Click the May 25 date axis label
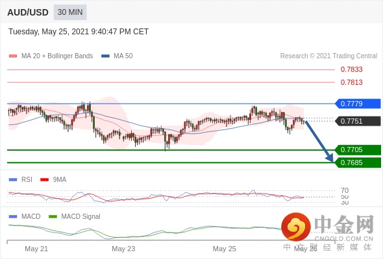Screen dimensions: 383x259 click(x=225, y=249)
